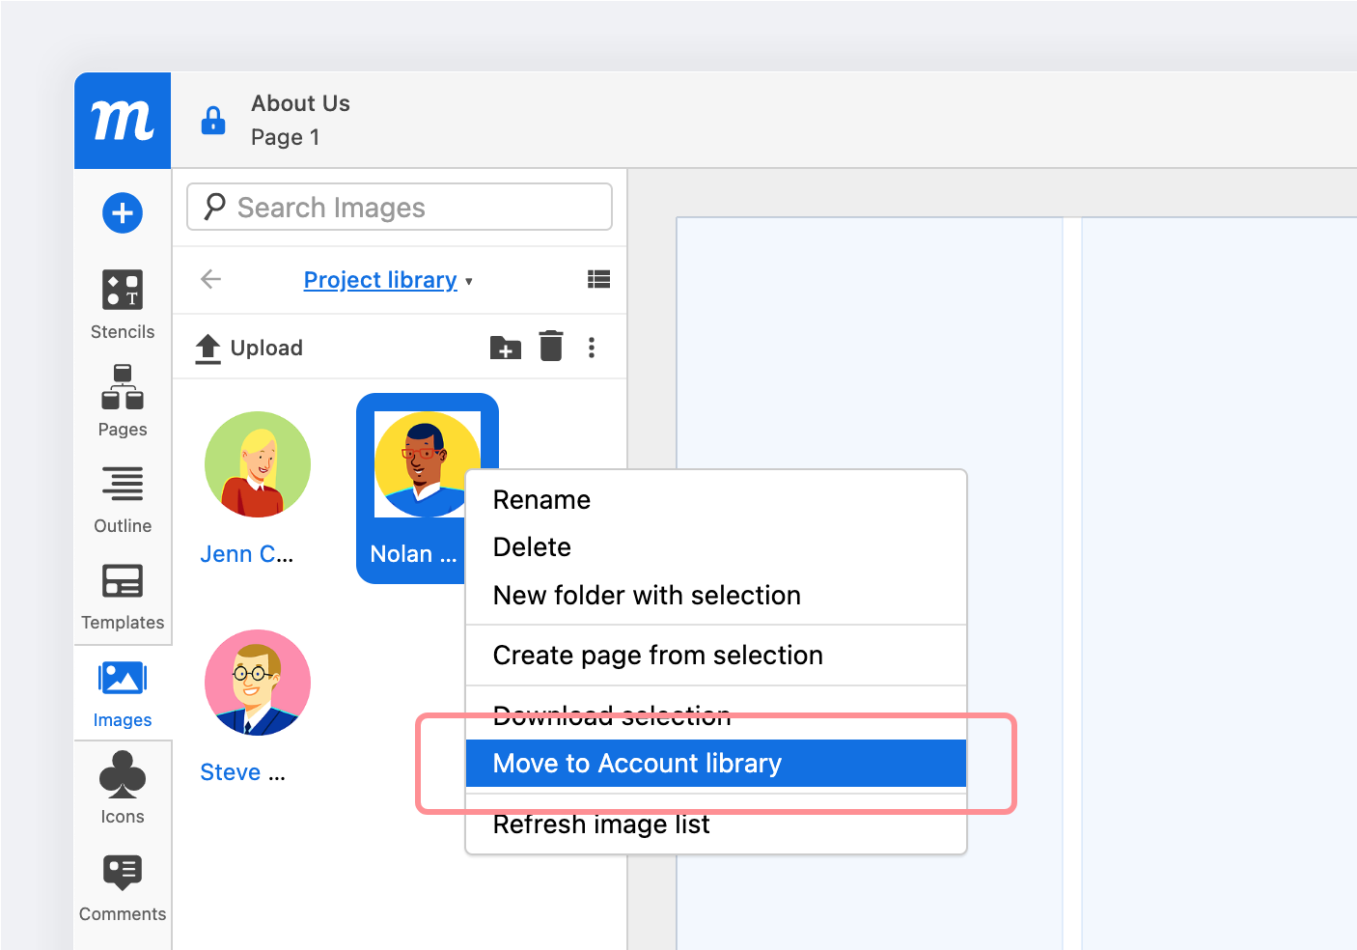Select Move to Account library

[637, 763]
